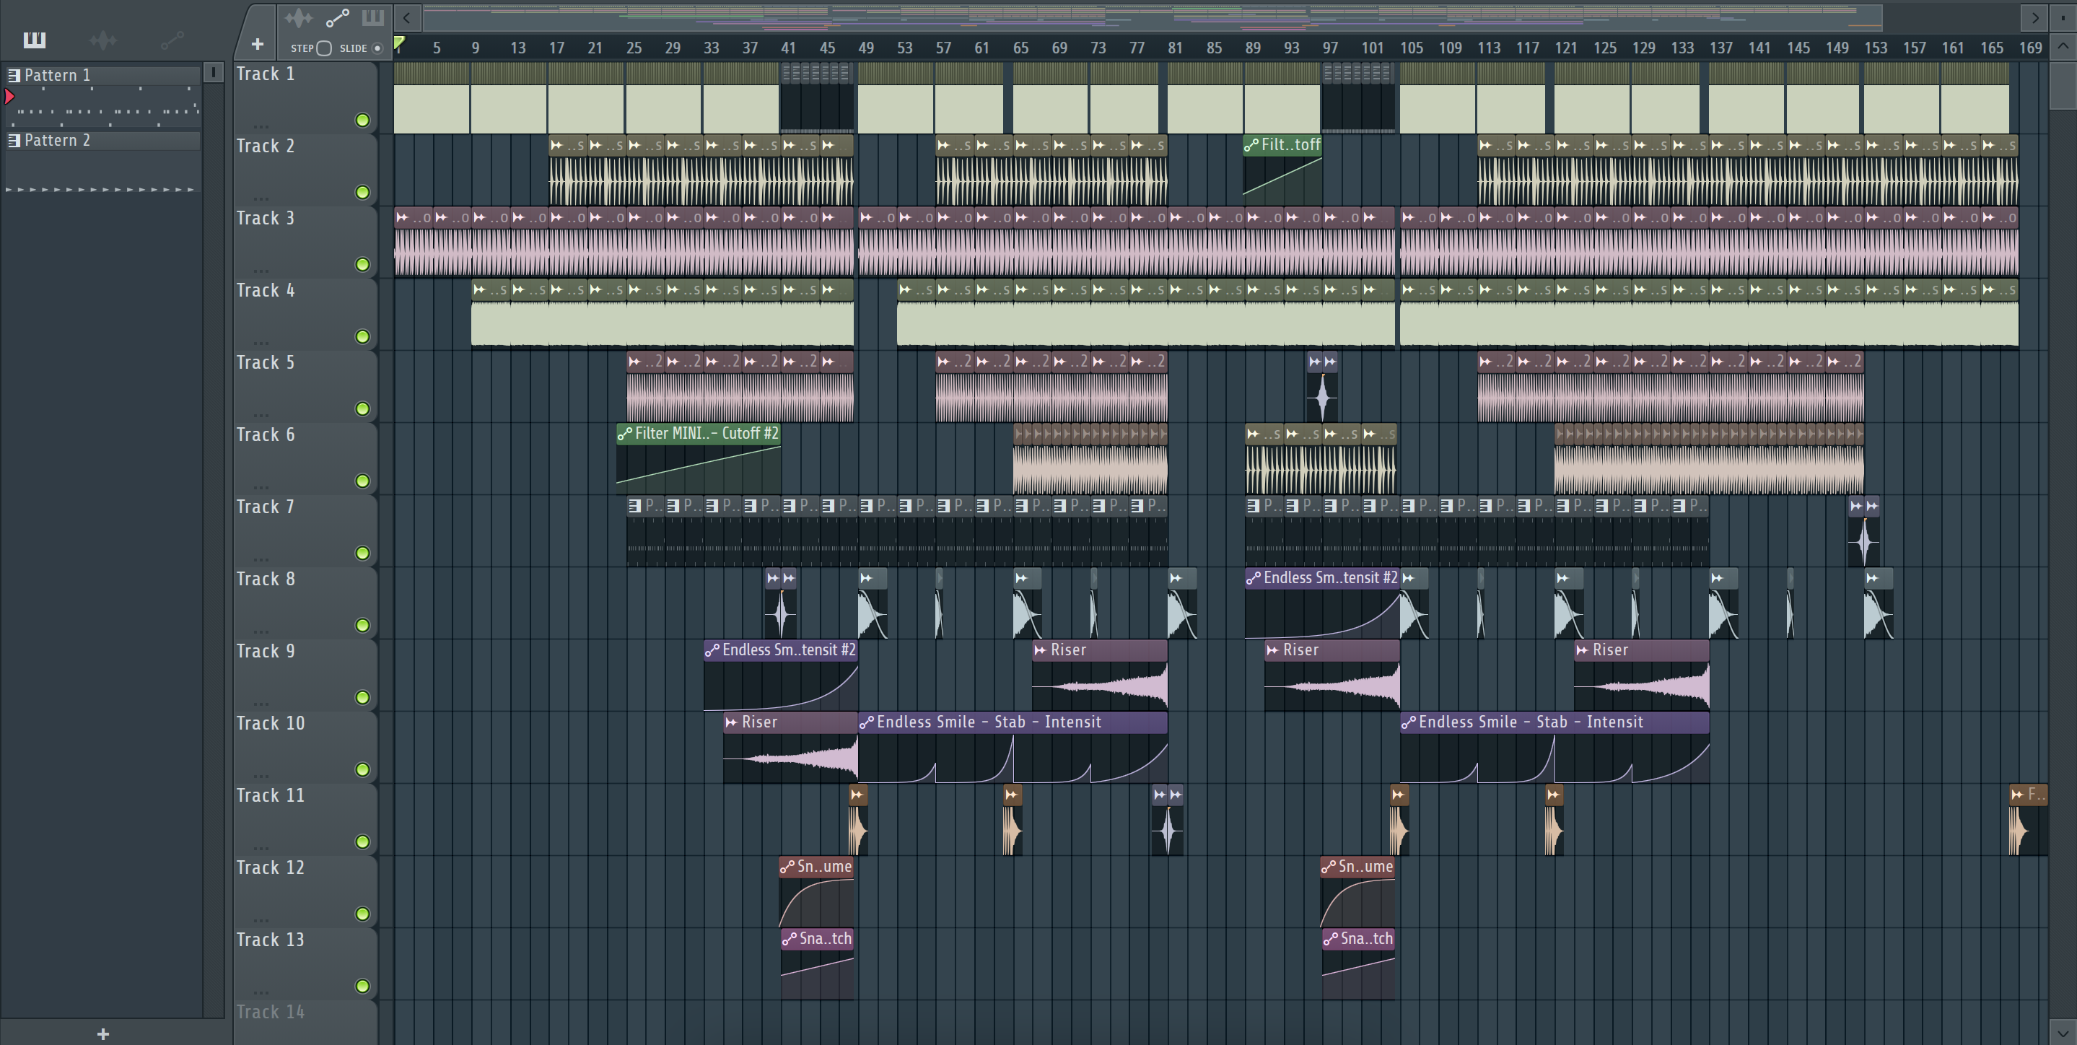Click the Track 11 audio clip icon near bar 120
Image resolution: width=2077 pixels, height=1045 pixels.
(x=1554, y=795)
